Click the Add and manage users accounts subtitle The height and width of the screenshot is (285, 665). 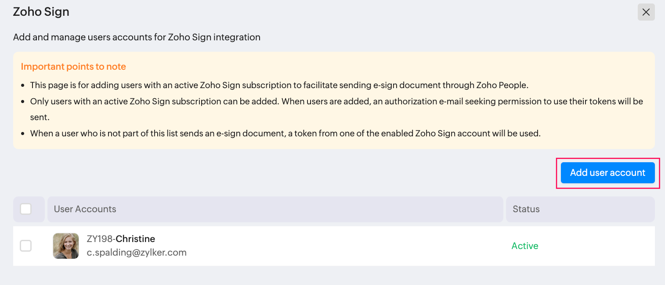(x=137, y=37)
